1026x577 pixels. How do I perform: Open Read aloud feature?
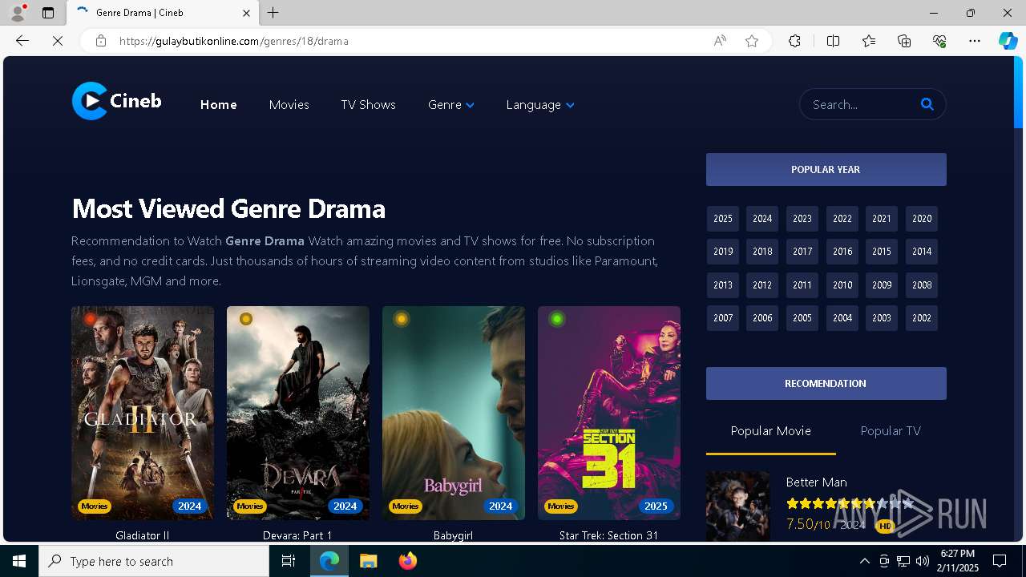[x=720, y=41]
